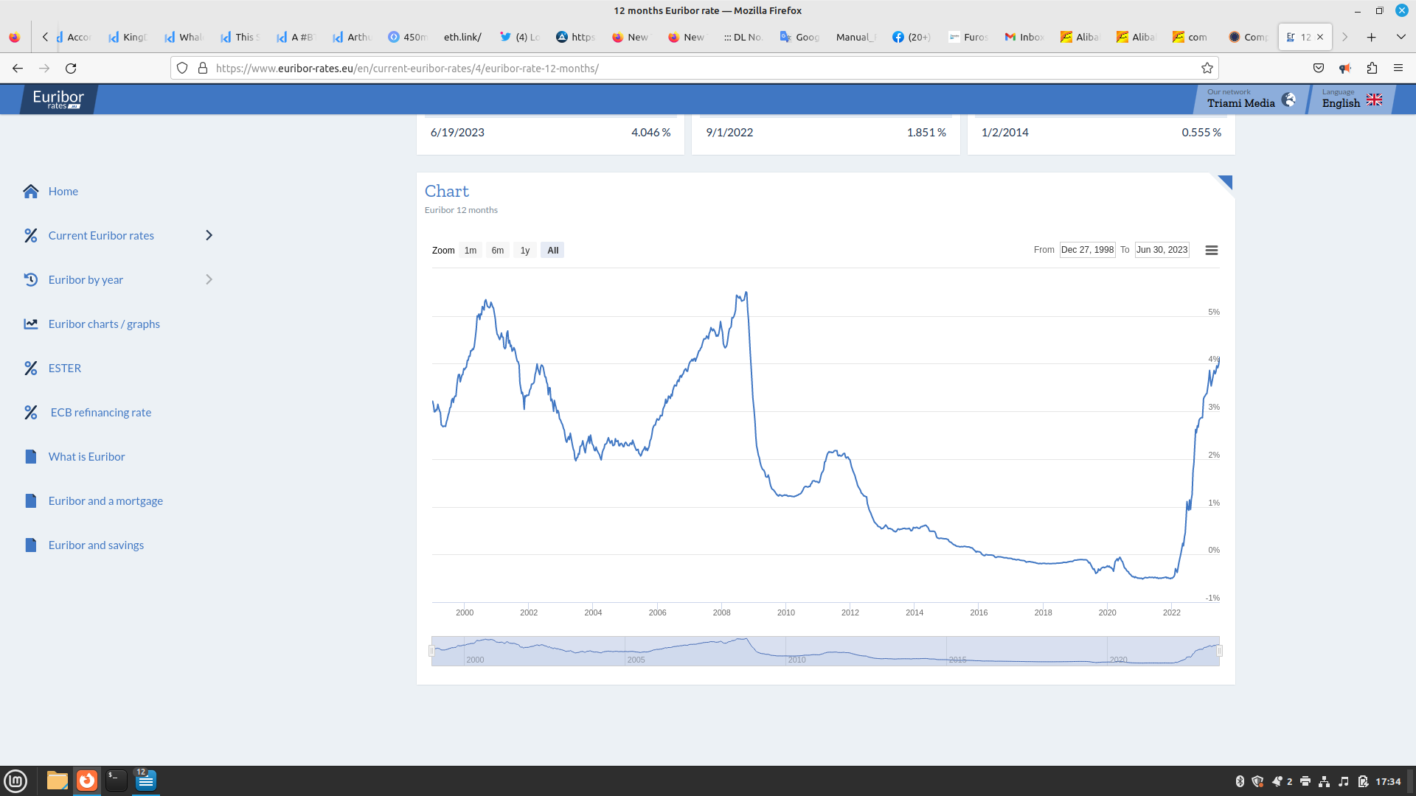Open Firefox application hamburger menu
Screen dimensions: 1416x796
(x=1398, y=69)
